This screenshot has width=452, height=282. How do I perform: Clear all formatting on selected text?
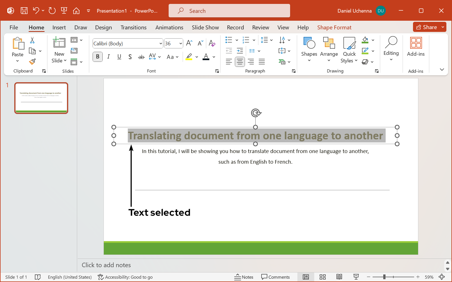point(212,43)
